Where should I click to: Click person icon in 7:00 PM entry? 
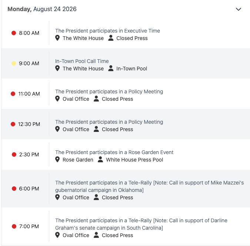pyautogui.click(x=96, y=235)
